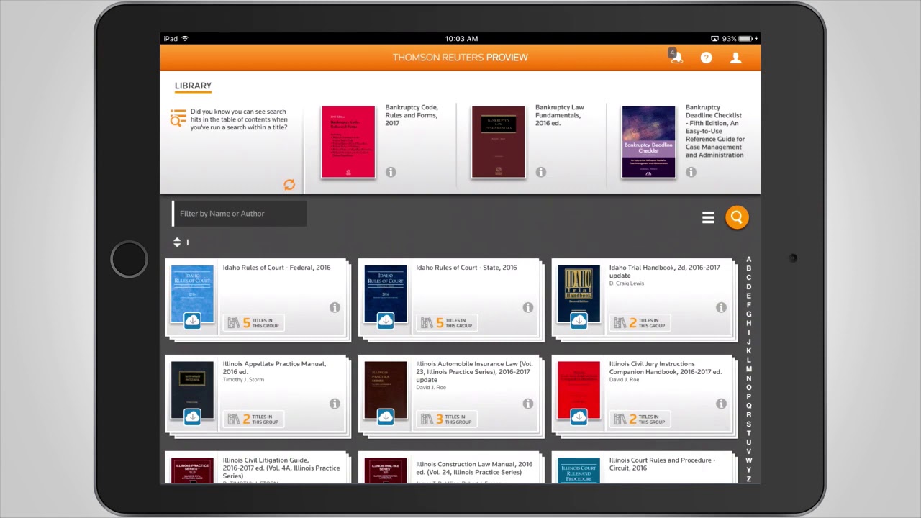Show info for Idaho Rules of Court - Federal
Screen dimensions: 921x518
335,307
